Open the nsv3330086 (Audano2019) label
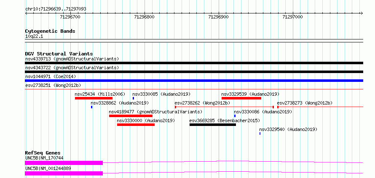375x178 pixels. 263,112
